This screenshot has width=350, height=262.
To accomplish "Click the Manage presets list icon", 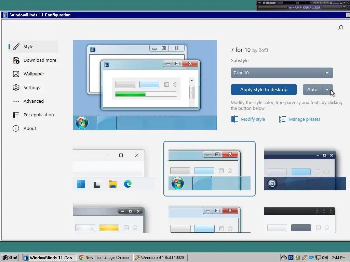I will click(282, 119).
